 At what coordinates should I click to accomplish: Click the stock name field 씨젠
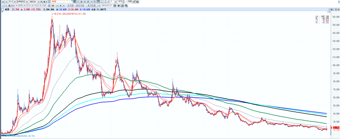(62, 1)
